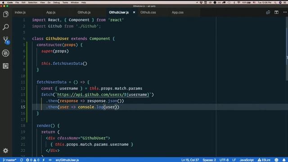Open the macOS Spotlight search icon
Viewport: 288px width, 162px height.
pyautogui.click(x=275, y=3)
